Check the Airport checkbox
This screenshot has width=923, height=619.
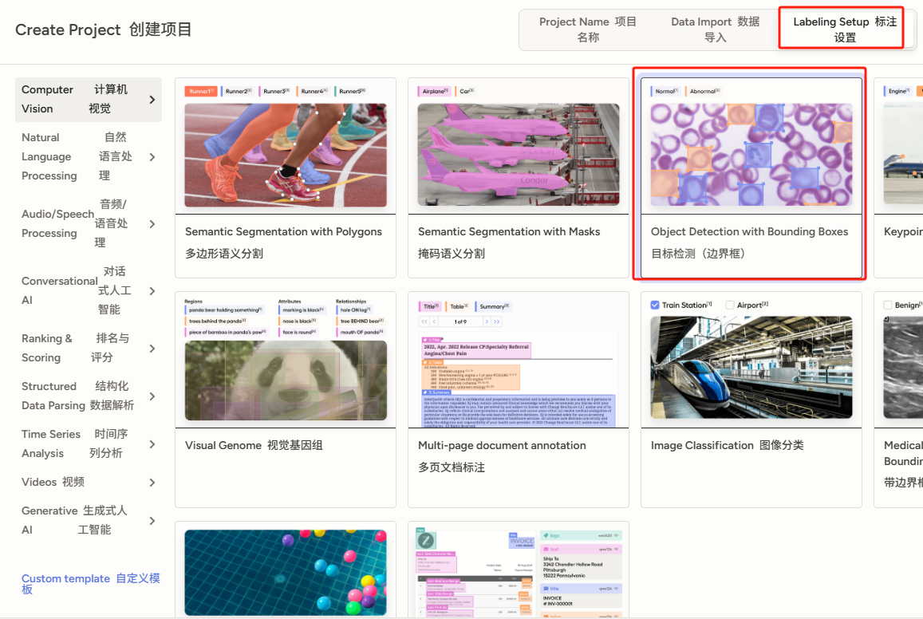coord(730,305)
